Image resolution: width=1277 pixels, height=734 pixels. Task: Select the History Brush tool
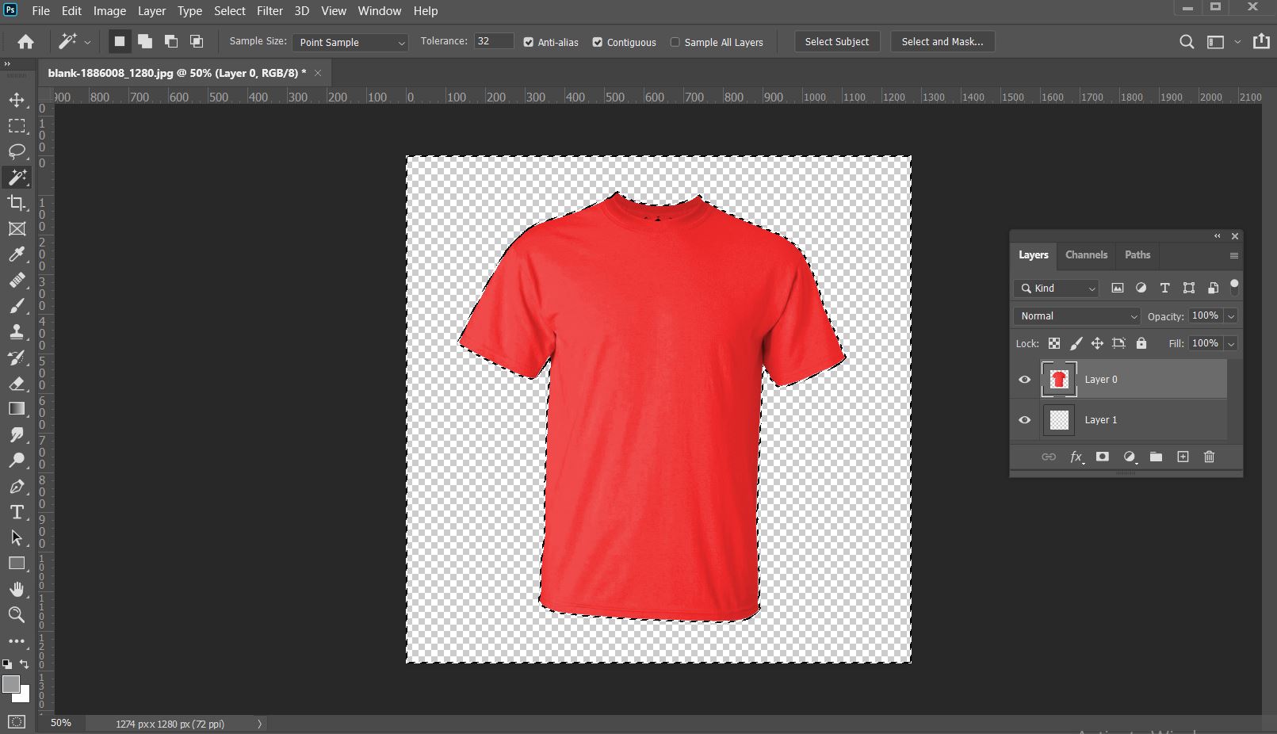point(17,357)
